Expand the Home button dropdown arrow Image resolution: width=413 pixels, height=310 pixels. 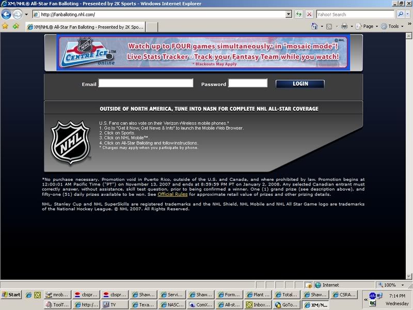322,26
